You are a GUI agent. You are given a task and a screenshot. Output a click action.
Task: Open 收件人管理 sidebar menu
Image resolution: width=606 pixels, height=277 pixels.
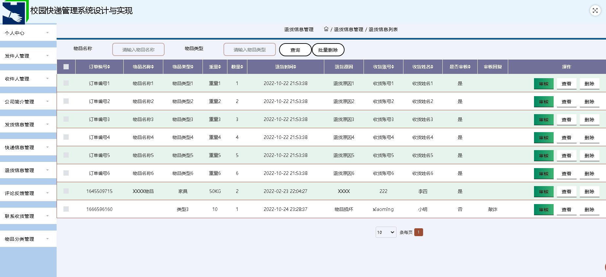28,78
